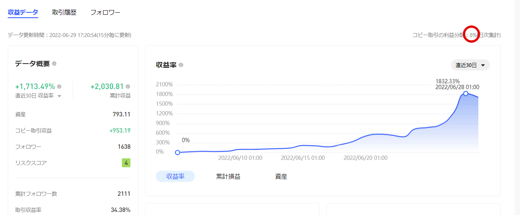Switch to the 収益データ tab
Viewport: 520px width, 215px height.
[23, 12]
